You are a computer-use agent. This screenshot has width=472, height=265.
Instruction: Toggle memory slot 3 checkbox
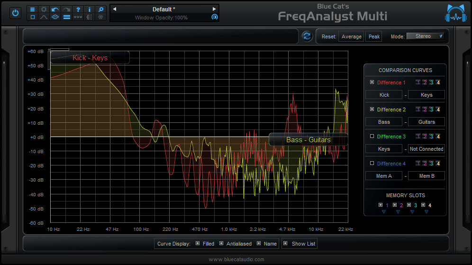[x=409, y=205]
